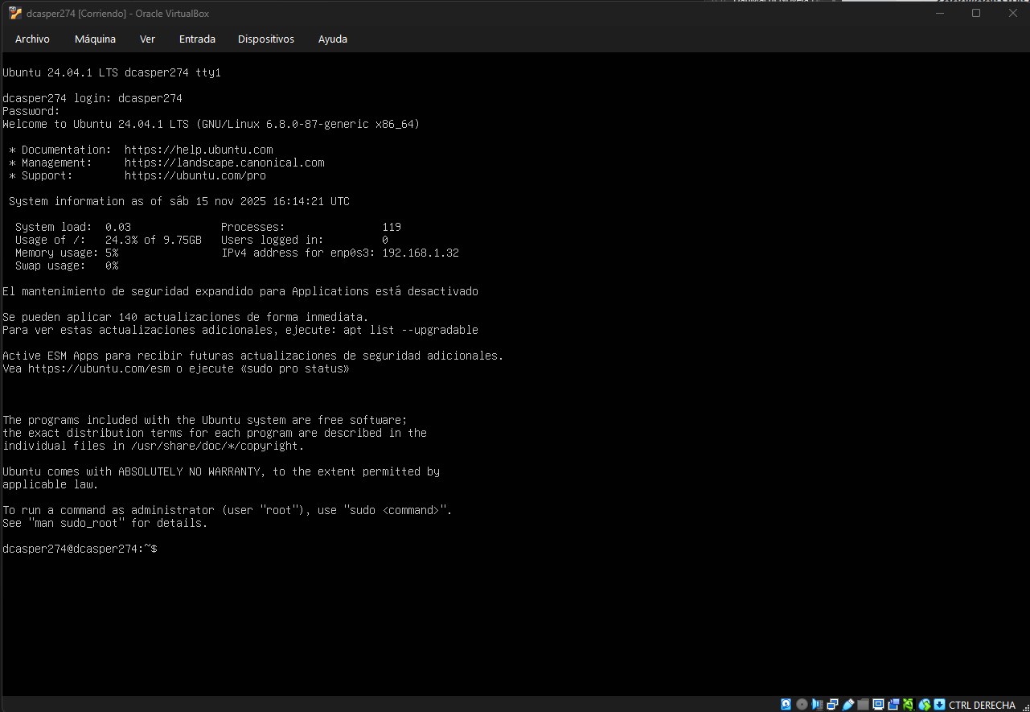
Task: Click the display monitor status icon
Action: point(878,705)
